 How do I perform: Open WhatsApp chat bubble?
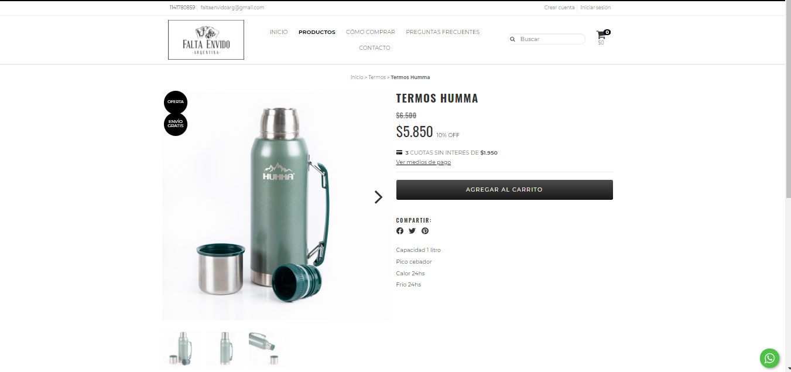click(x=769, y=358)
